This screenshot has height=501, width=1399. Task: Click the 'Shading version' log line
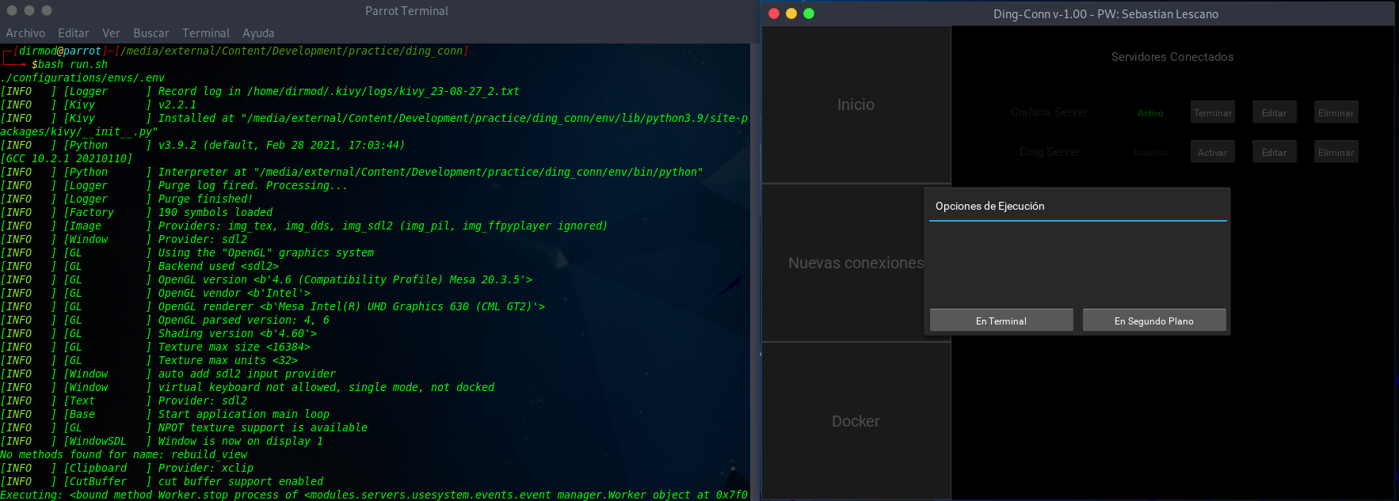238,333
